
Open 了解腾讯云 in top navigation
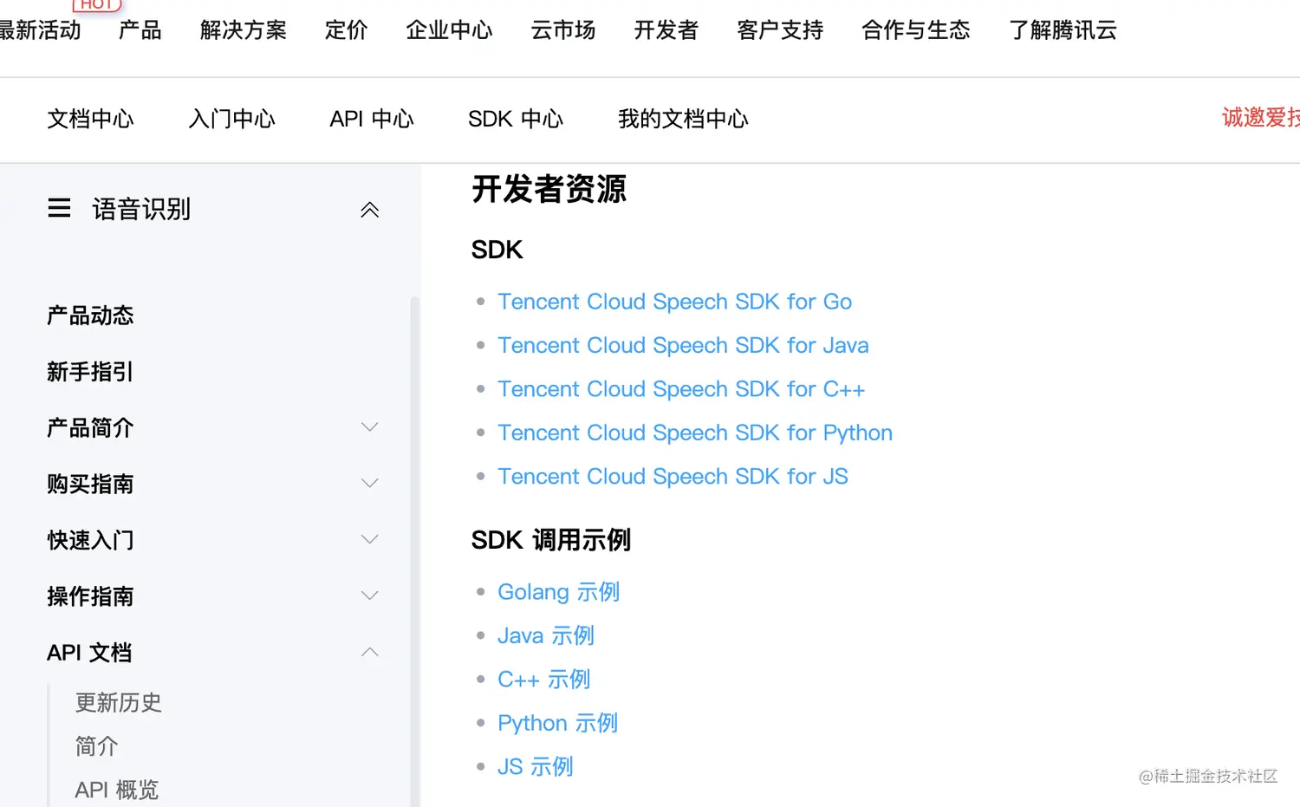tap(1063, 30)
